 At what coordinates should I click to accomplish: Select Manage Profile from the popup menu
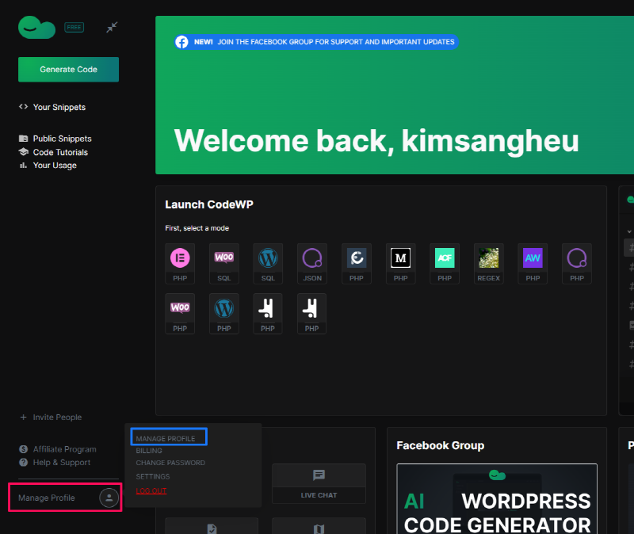[165, 438]
